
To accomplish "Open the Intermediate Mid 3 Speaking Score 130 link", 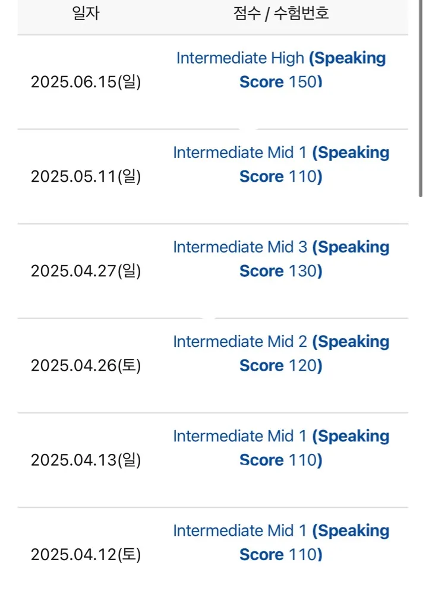I will point(281,259).
